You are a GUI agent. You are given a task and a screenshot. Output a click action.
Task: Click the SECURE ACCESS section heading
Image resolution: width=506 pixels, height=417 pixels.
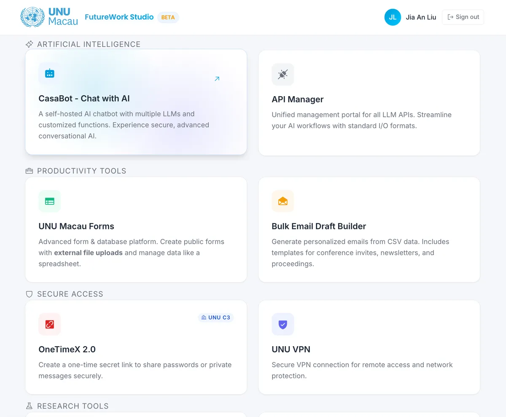pos(70,294)
